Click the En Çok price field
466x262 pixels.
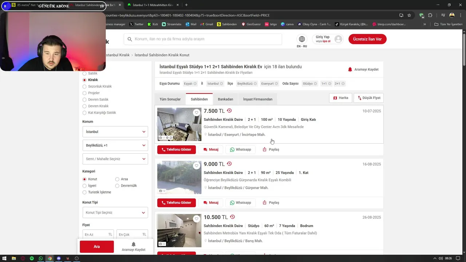click(132, 235)
